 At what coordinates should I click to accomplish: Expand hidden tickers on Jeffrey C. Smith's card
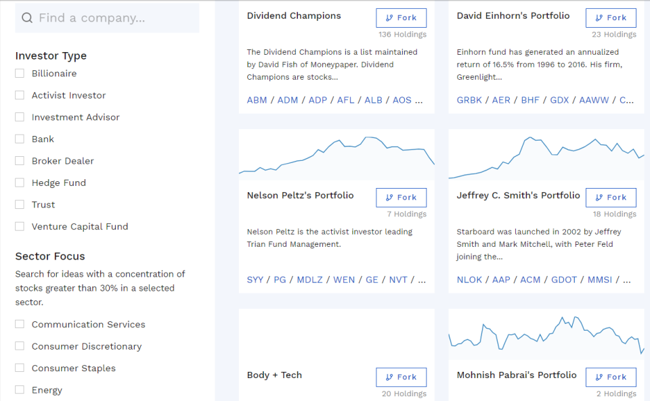pyautogui.click(x=625, y=279)
